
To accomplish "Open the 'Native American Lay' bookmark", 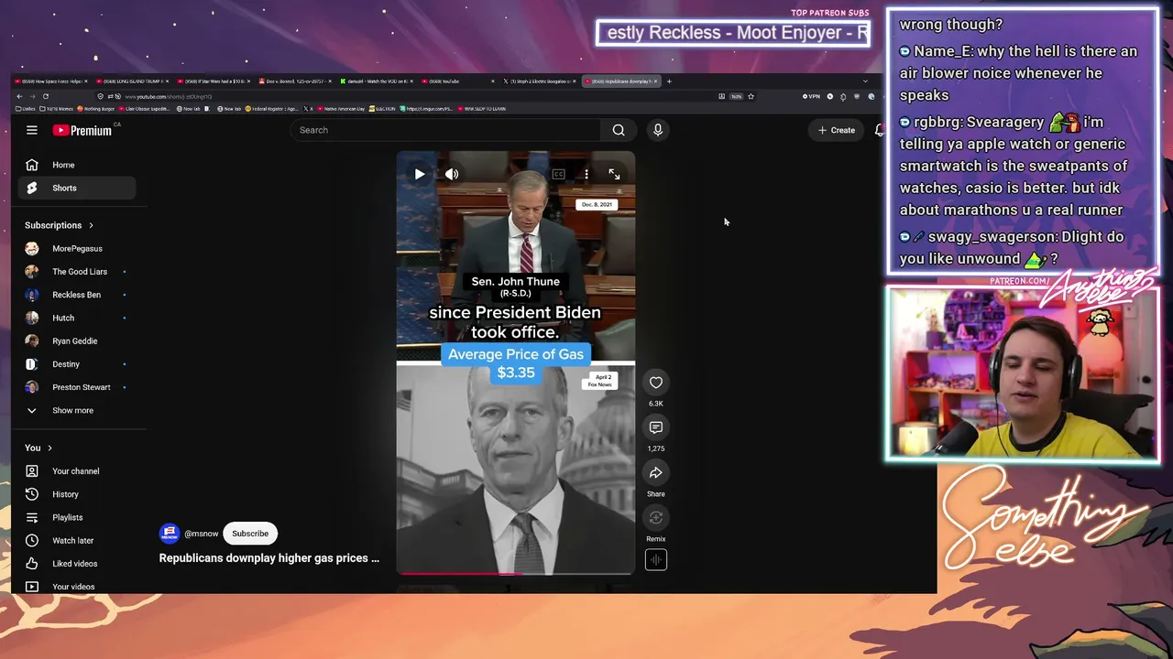I will coord(343,109).
